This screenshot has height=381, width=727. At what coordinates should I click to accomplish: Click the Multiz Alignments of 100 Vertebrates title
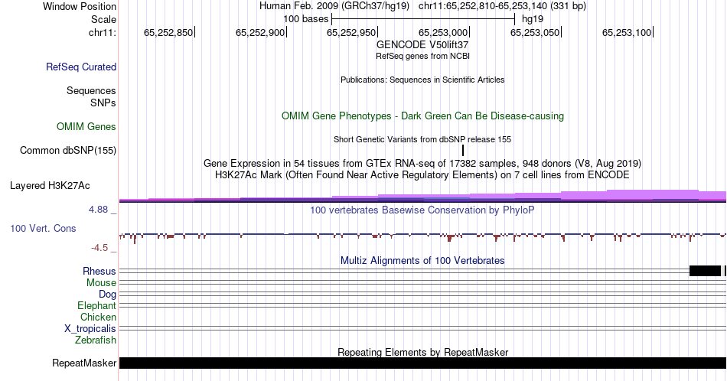(x=422, y=260)
